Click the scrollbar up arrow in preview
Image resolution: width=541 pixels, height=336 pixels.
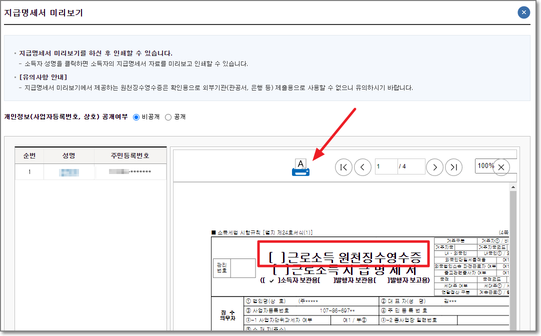tap(513, 187)
